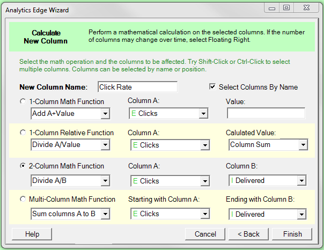Click the empty Value input field

[266, 113]
